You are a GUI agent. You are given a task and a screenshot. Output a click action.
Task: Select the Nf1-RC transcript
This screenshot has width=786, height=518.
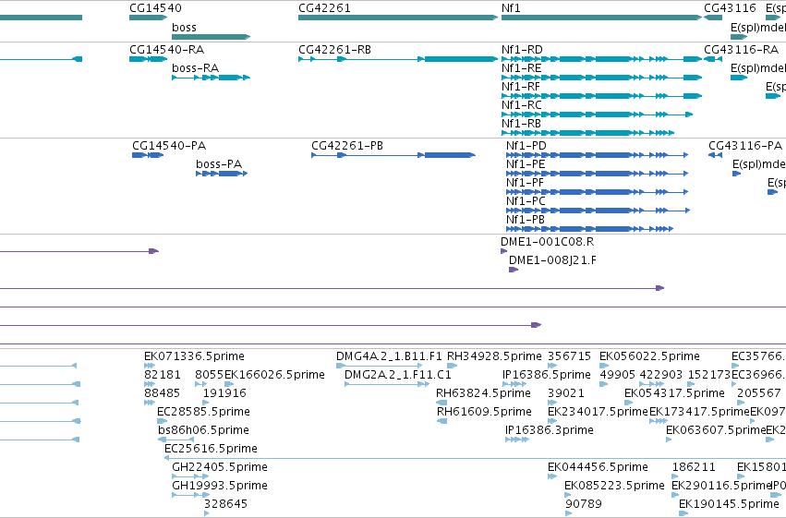(597, 114)
